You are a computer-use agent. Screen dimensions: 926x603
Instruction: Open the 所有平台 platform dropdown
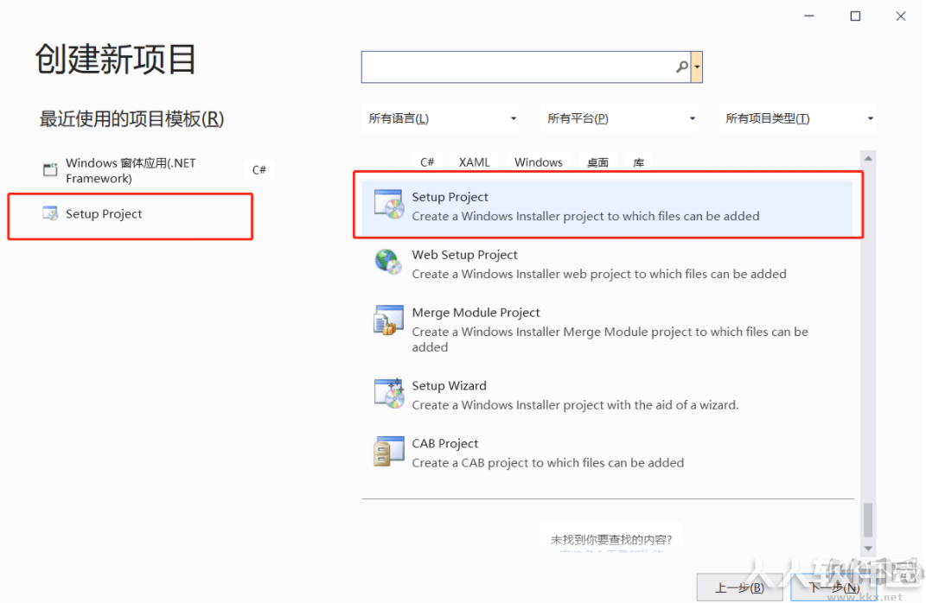coord(620,118)
